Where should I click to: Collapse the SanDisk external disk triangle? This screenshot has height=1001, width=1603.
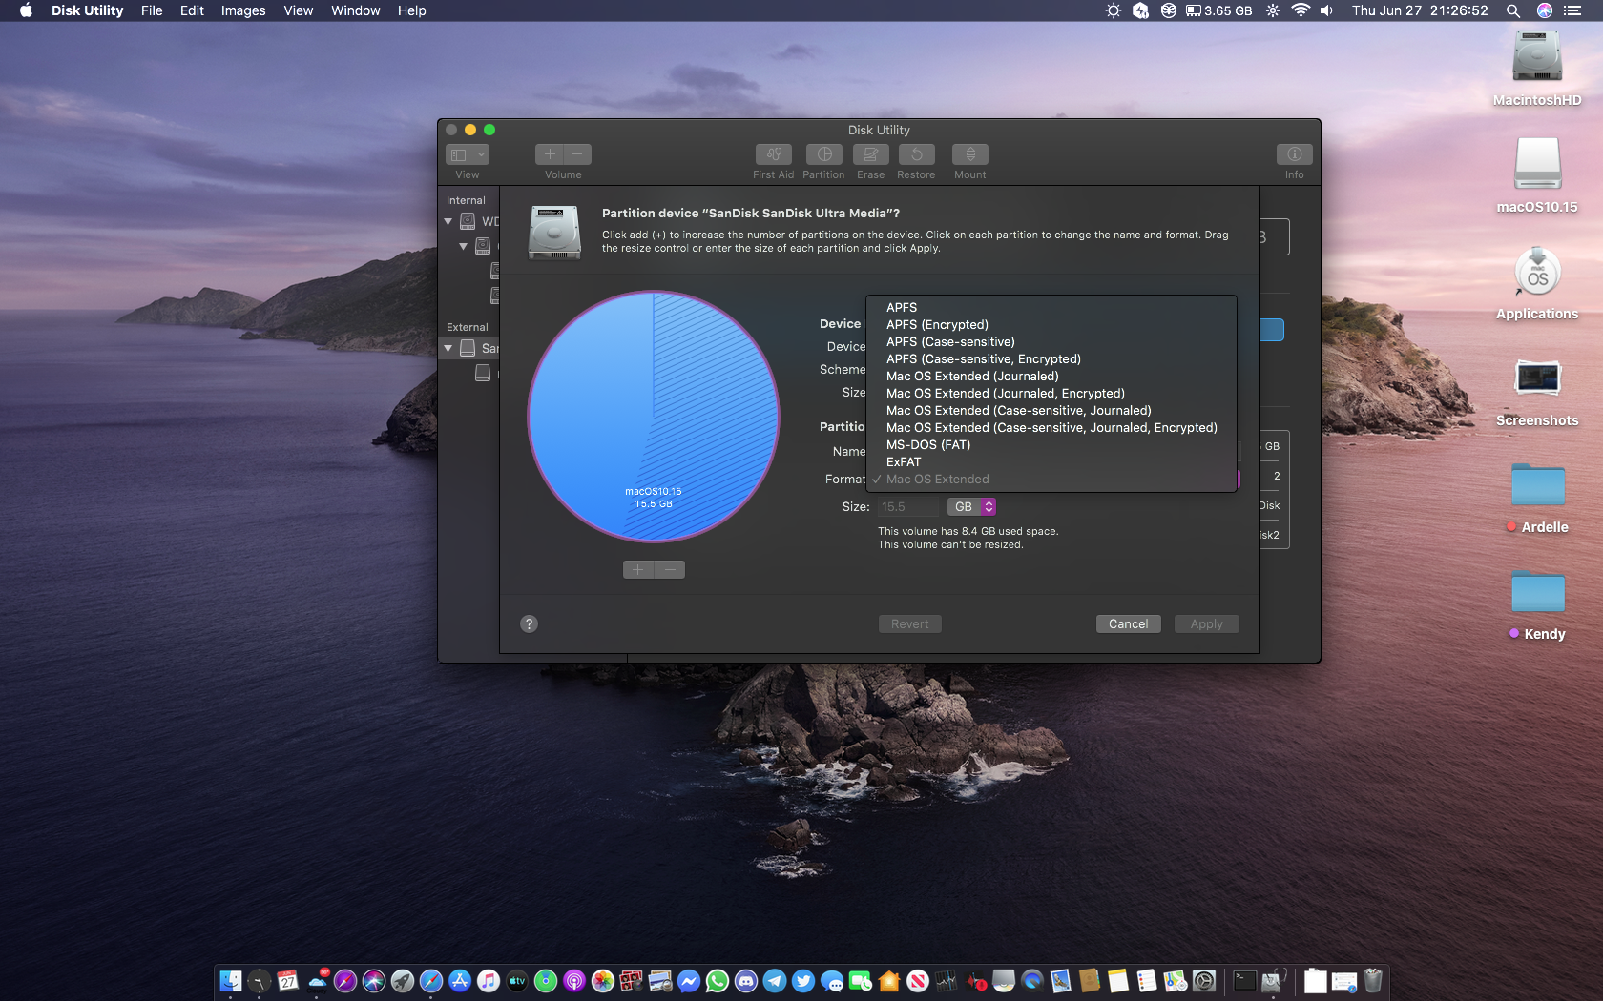pyautogui.click(x=448, y=349)
